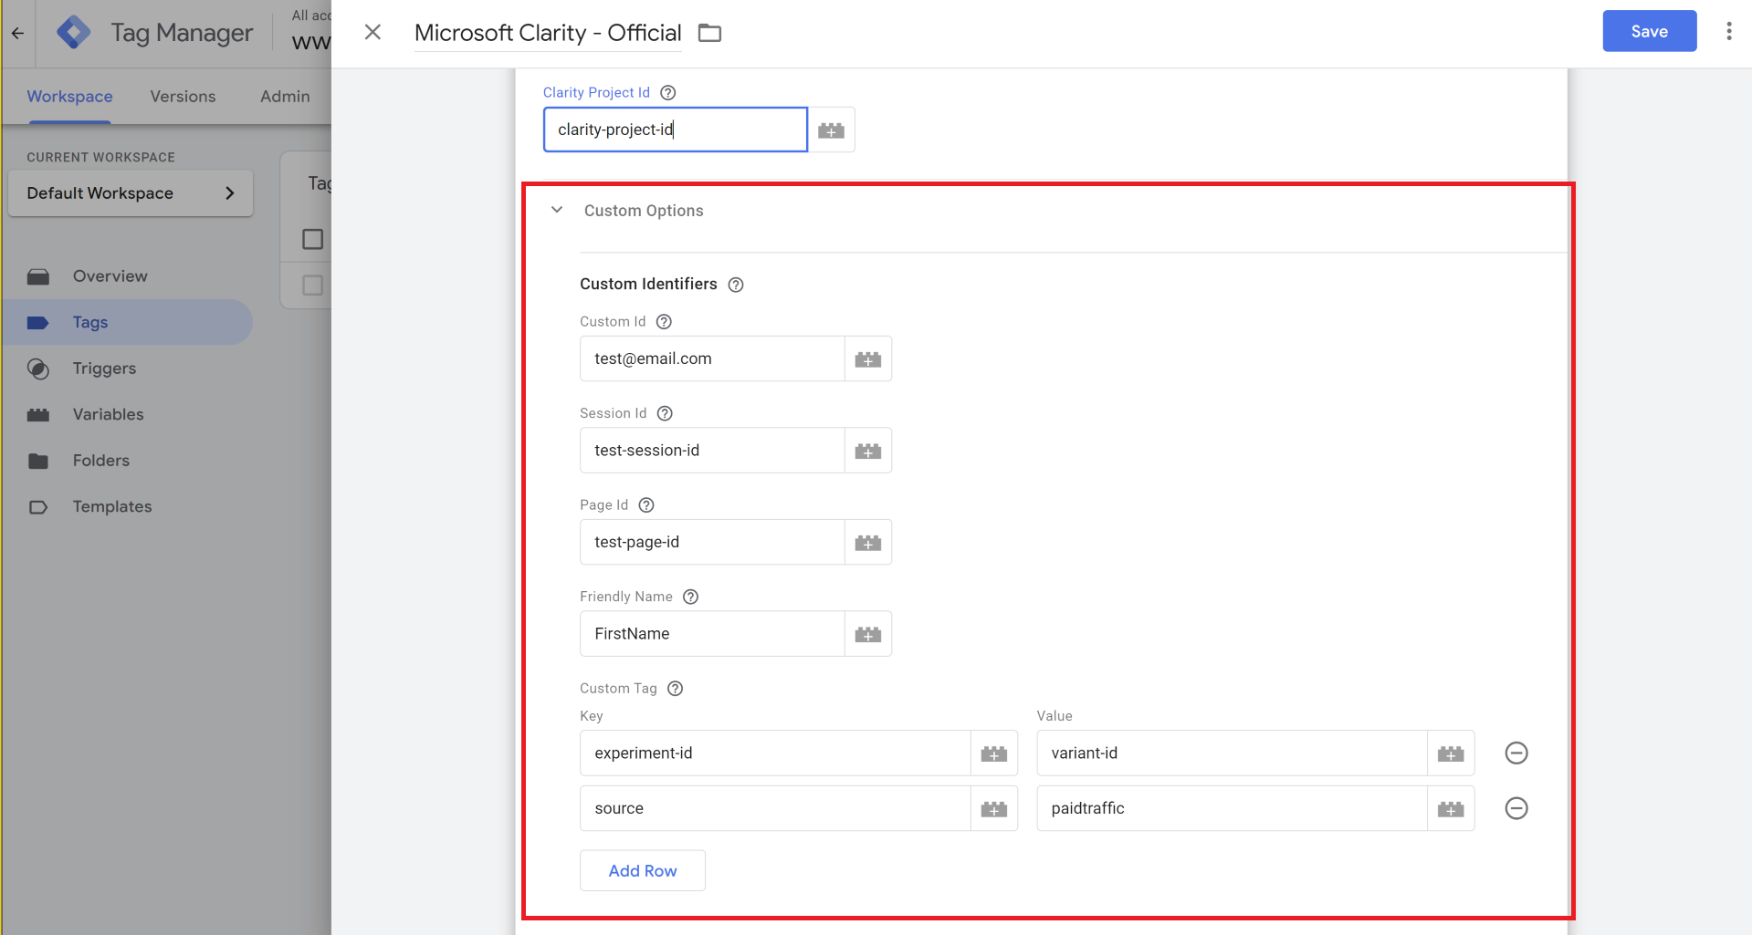The image size is (1752, 935).
Task: Add a new custom tag row
Action: click(643, 870)
